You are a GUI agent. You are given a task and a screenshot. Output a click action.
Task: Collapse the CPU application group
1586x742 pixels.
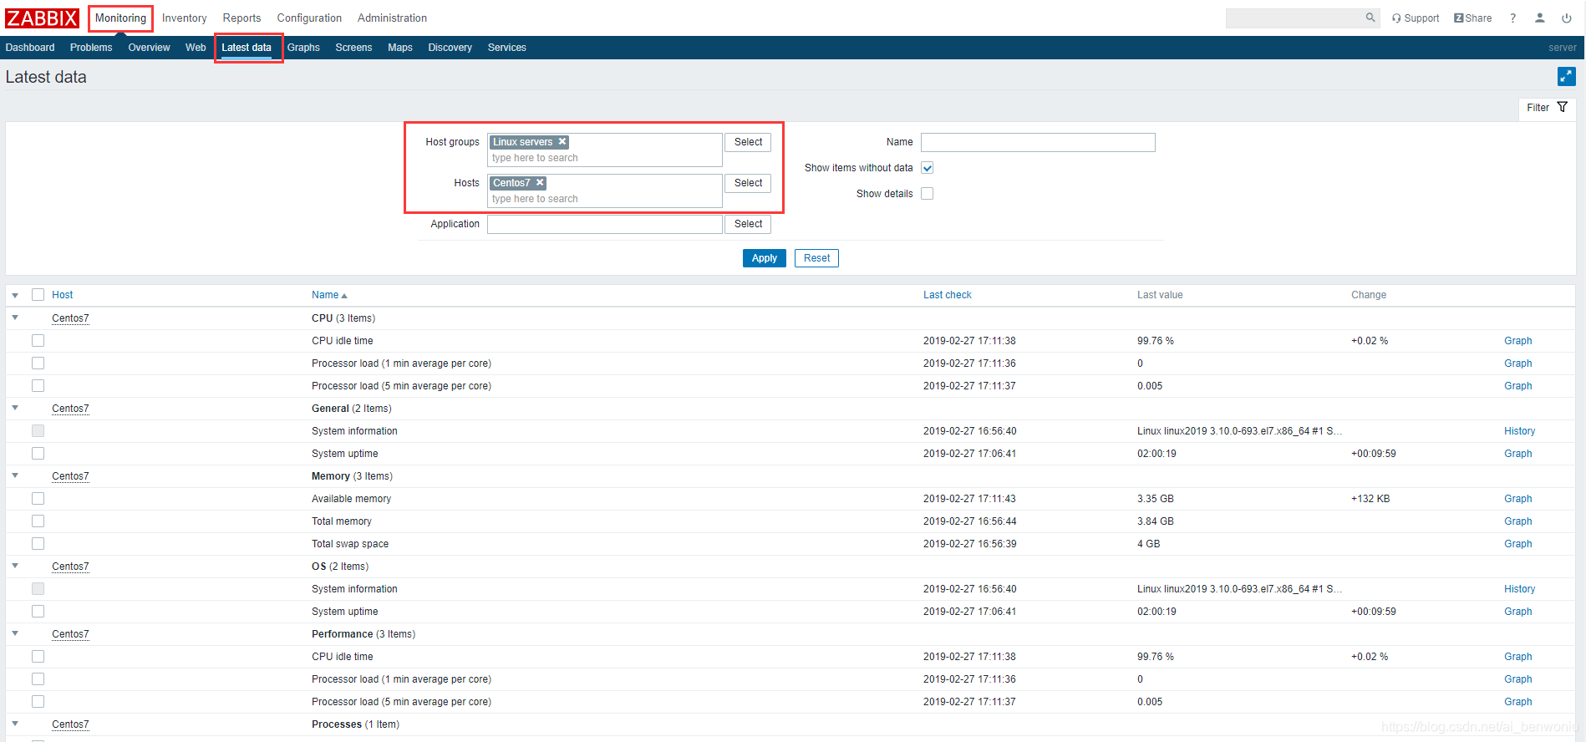pos(15,318)
